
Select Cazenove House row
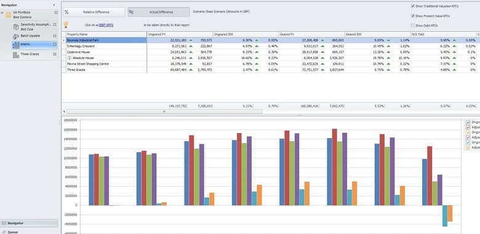click(271, 52)
